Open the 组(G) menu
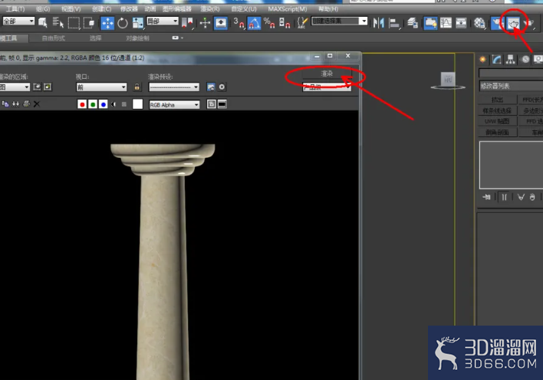 point(43,8)
